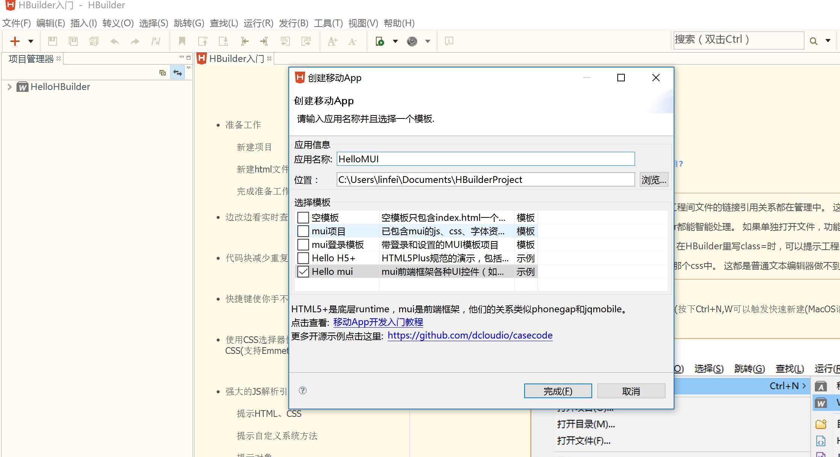This screenshot has width=840, height=457.
Task: Check the 空模板 template checkbox
Action: tap(303, 217)
